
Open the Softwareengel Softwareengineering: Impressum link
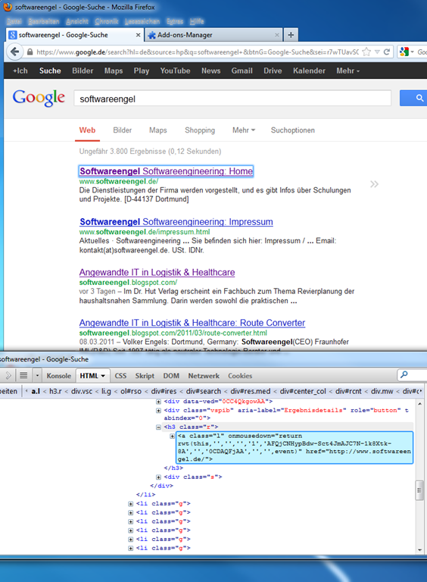176,222
